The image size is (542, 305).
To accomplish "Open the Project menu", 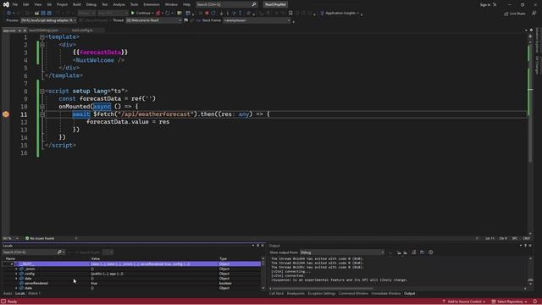I will [x=62, y=4].
